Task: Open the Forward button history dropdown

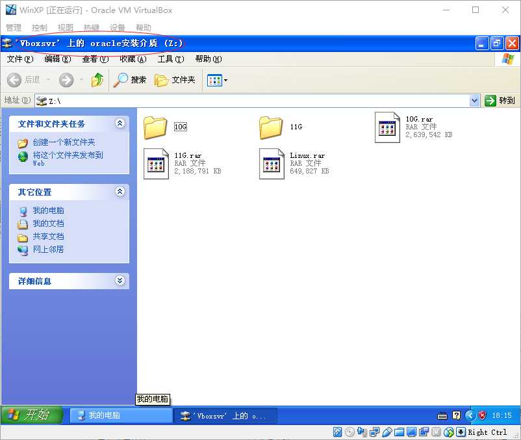Action: click(81, 80)
